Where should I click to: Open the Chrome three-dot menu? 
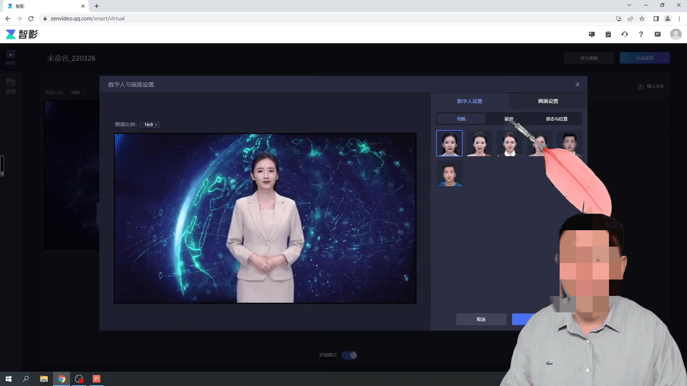point(679,19)
